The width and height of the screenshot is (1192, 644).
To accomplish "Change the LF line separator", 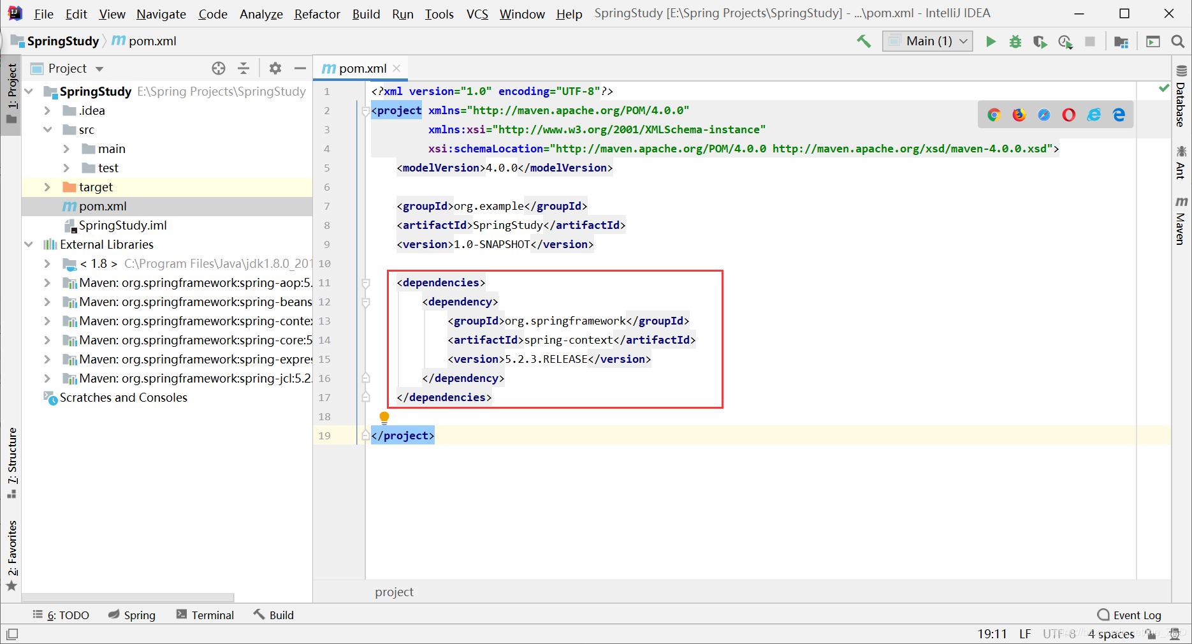I will click(x=1025, y=634).
